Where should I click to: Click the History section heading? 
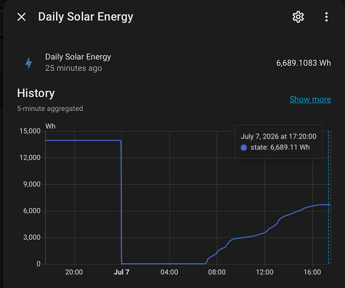coord(36,93)
